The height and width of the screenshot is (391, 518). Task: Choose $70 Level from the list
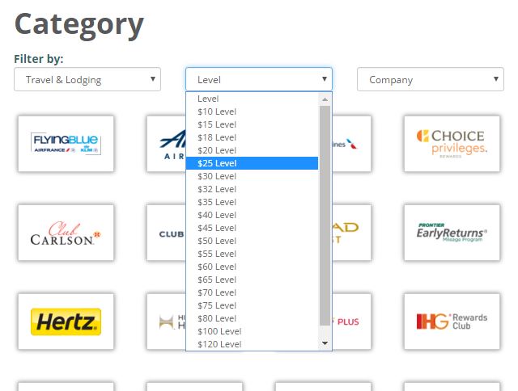(252, 292)
